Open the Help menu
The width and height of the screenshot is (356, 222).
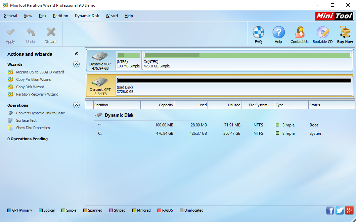[129, 16]
